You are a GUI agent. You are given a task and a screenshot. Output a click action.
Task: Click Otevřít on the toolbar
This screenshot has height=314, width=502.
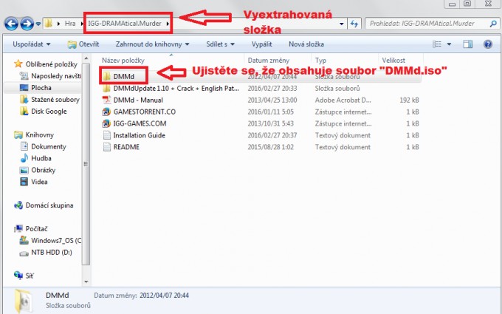point(83,44)
